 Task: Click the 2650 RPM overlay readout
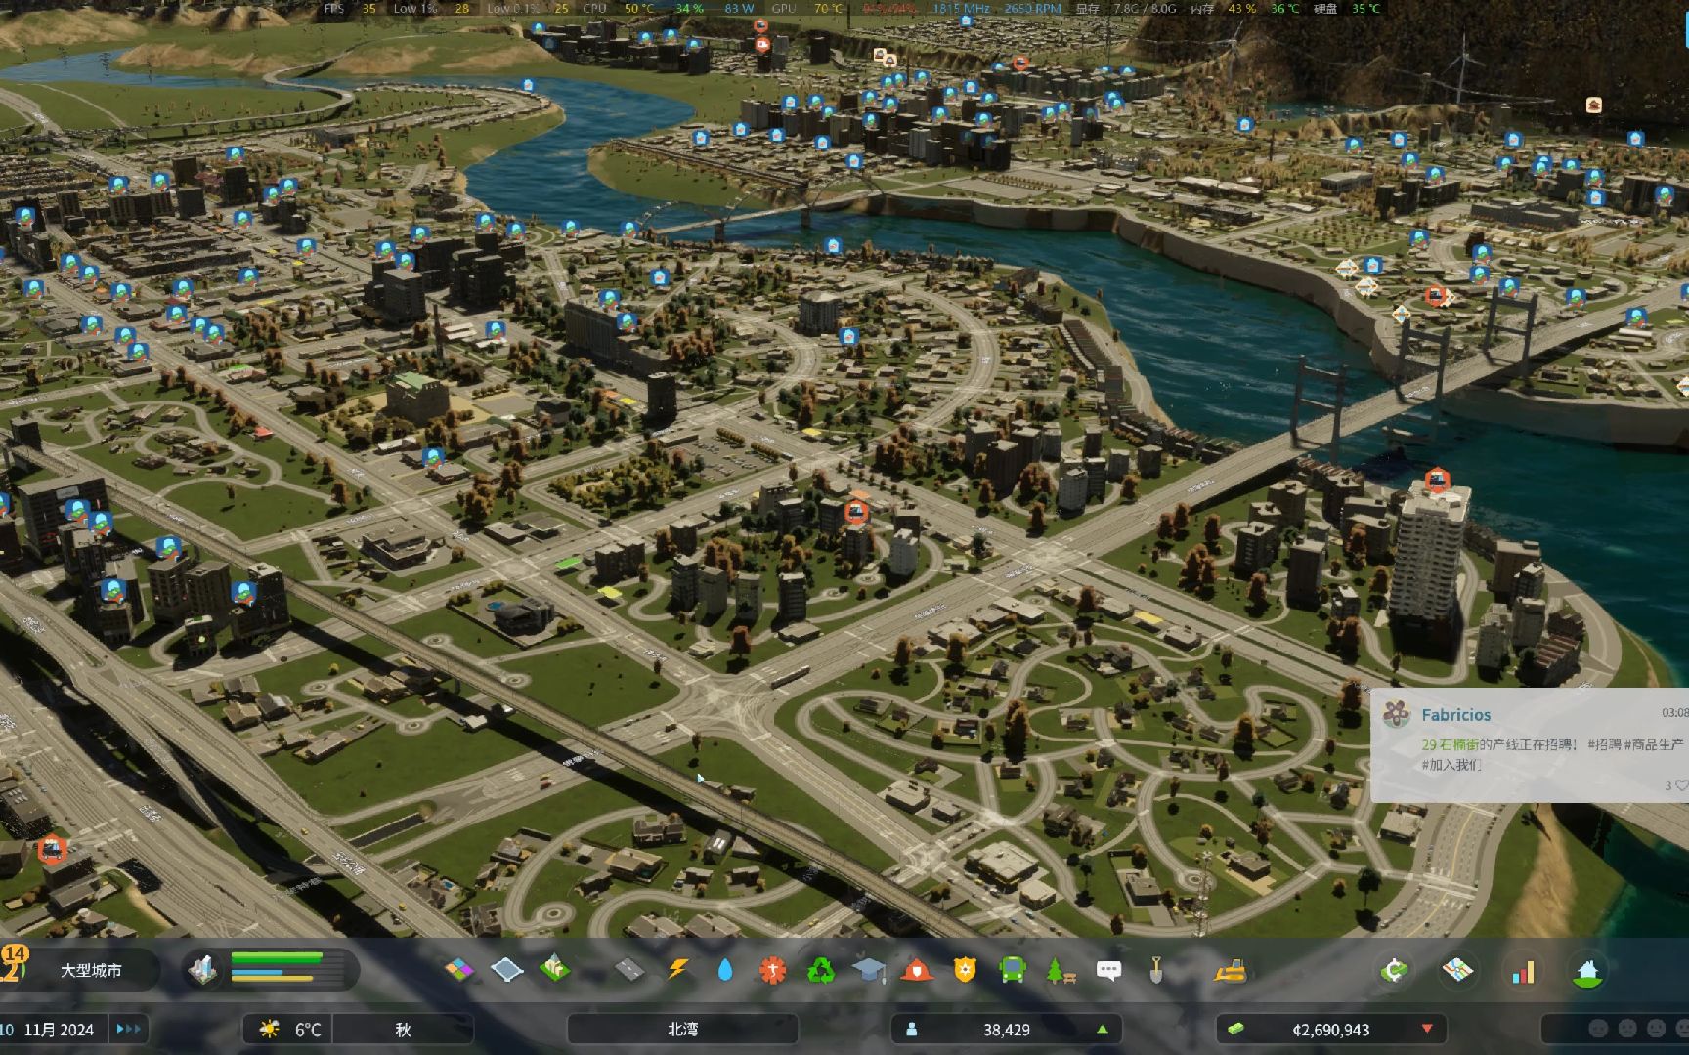(x=1032, y=8)
